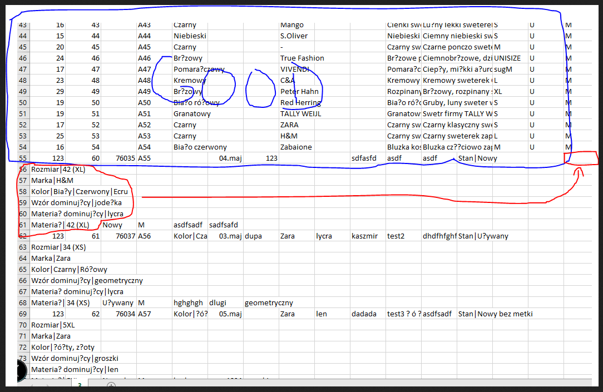603x392 pixels.
Task: Select the cell containing True Fashion
Action: pyautogui.click(x=302, y=58)
